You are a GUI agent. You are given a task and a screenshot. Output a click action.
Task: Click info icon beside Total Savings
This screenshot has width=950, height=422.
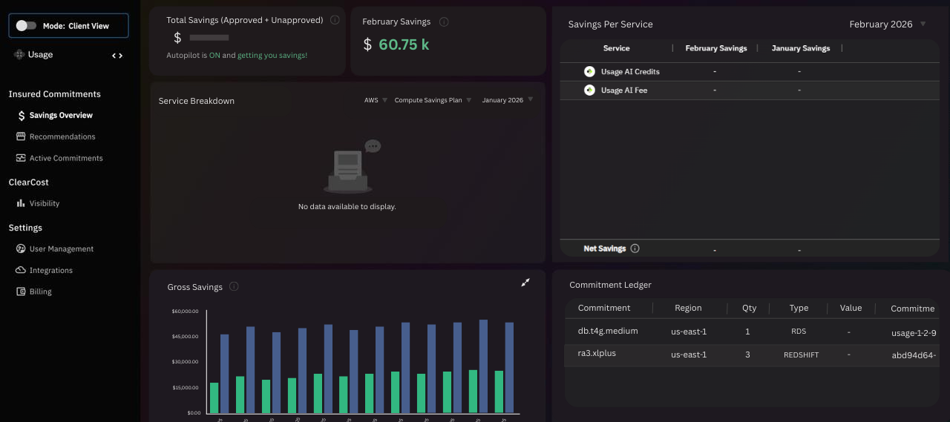(x=335, y=20)
